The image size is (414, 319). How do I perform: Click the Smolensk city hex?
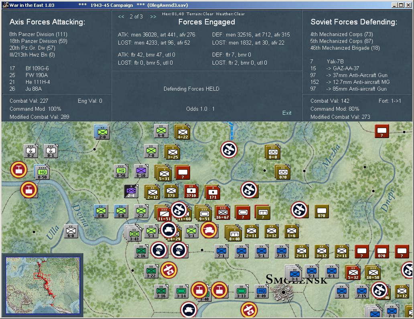pyautogui.click(x=283, y=293)
